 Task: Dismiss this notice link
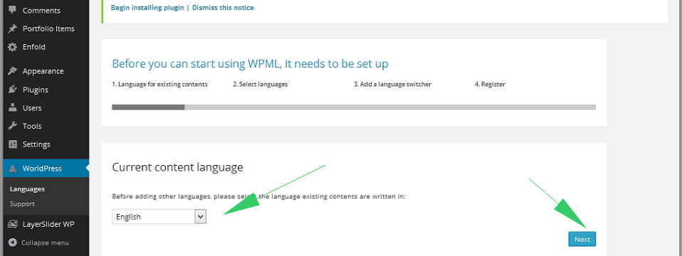tap(223, 7)
